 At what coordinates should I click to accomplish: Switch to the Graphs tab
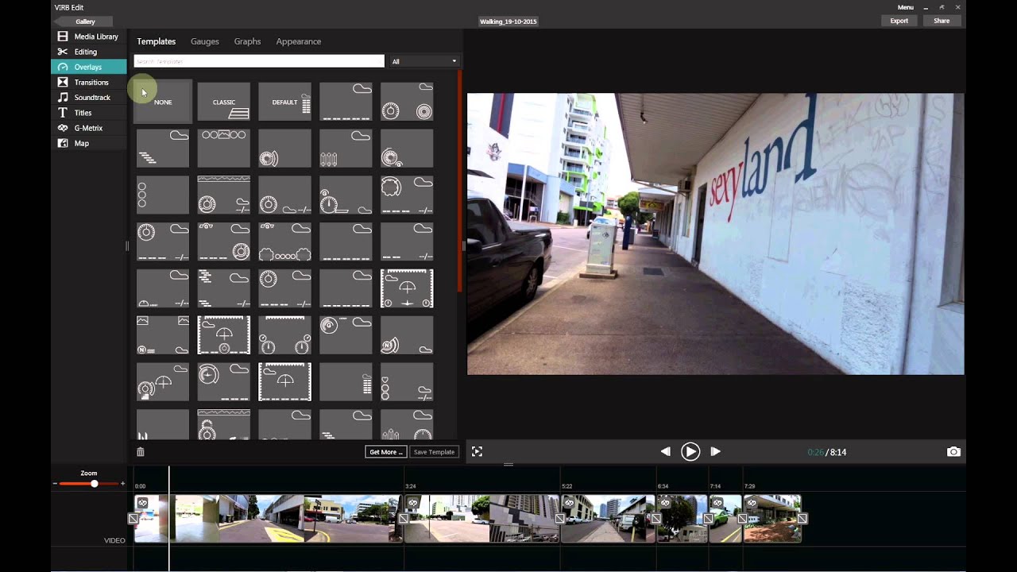pos(247,41)
